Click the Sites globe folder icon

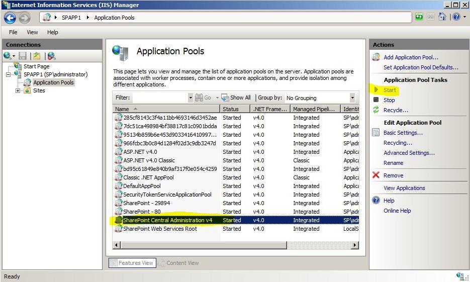click(x=27, y=90)
